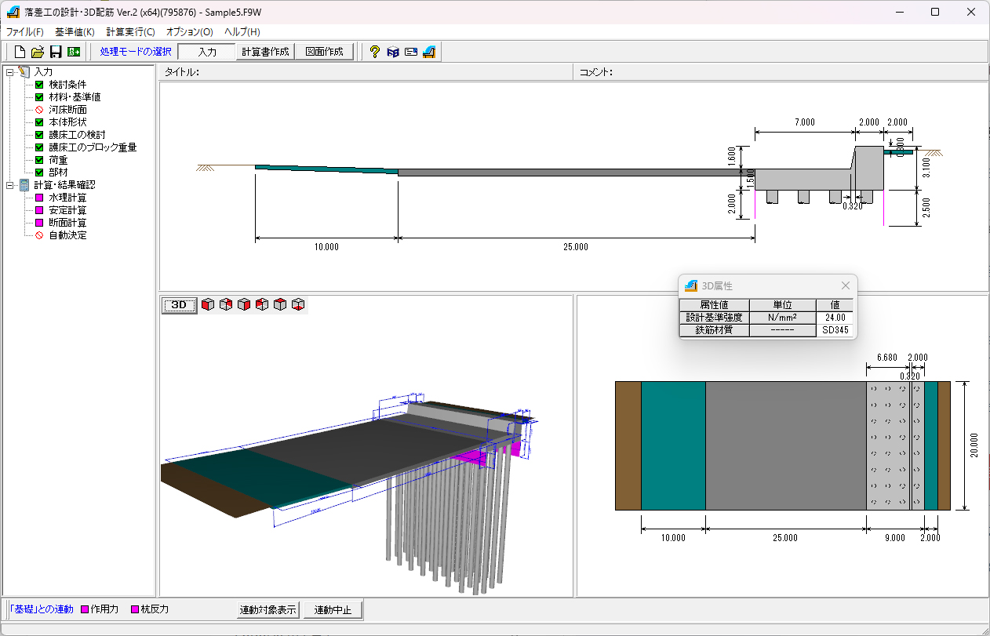The height and width of the screenshot is (636, 990).
Task: Open the 計算実行(C) menu
Action: pos(130,32)
